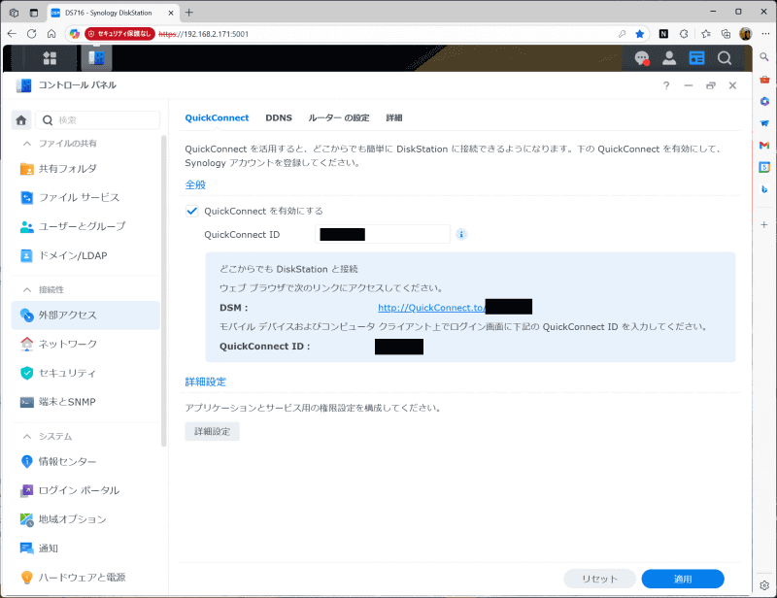Switch to the DDNS tab
777x598 pixels.
tap(279, 117)
